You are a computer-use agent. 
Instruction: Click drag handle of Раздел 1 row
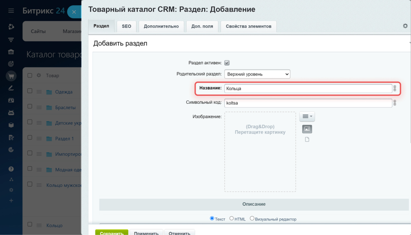[x=39, y=139]
